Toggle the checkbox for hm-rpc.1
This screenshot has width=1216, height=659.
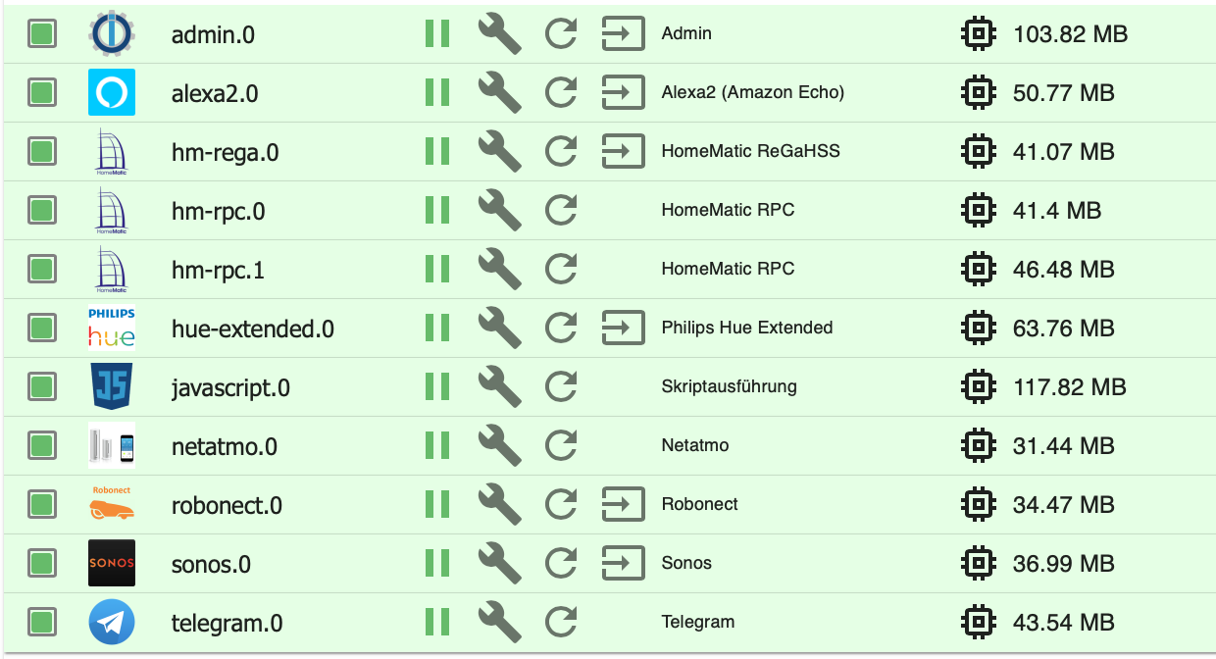point(41,269)
